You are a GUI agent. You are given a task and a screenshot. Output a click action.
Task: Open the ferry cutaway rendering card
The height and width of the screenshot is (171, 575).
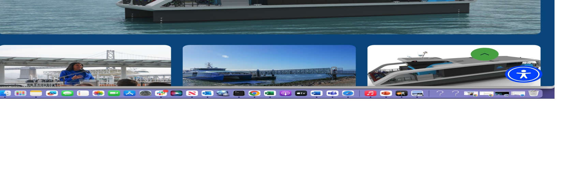[x=454, y=65]
